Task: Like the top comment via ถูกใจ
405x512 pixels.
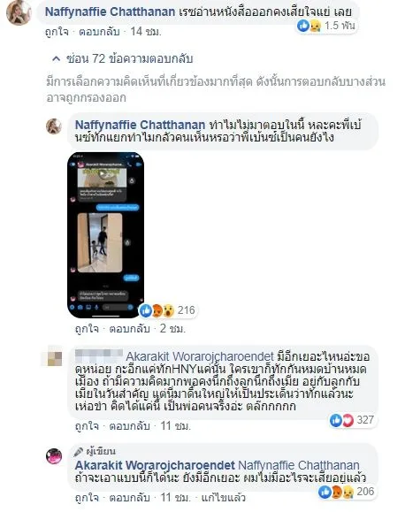Action: (57, 32)
